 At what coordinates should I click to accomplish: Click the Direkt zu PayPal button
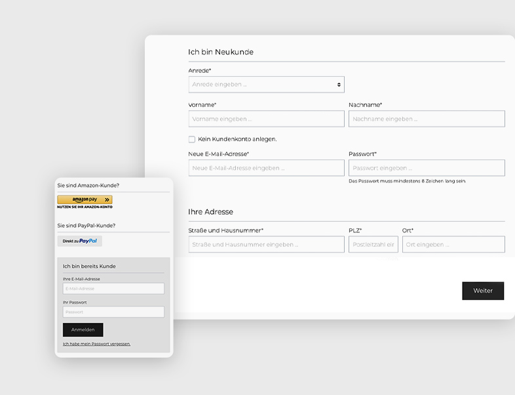79,241
